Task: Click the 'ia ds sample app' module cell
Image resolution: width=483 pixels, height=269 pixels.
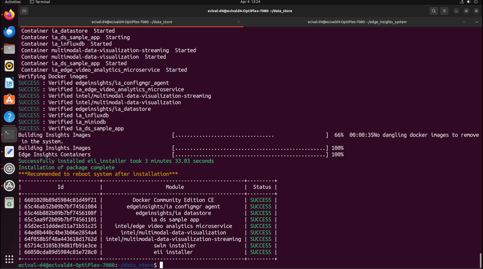Action: click(x=175, y=220)
